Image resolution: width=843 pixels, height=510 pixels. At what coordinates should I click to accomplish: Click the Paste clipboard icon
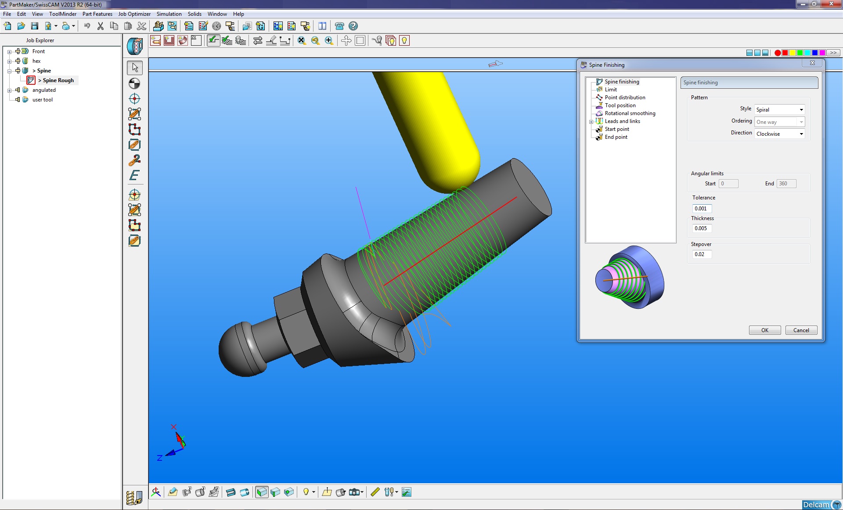[128, 26]
